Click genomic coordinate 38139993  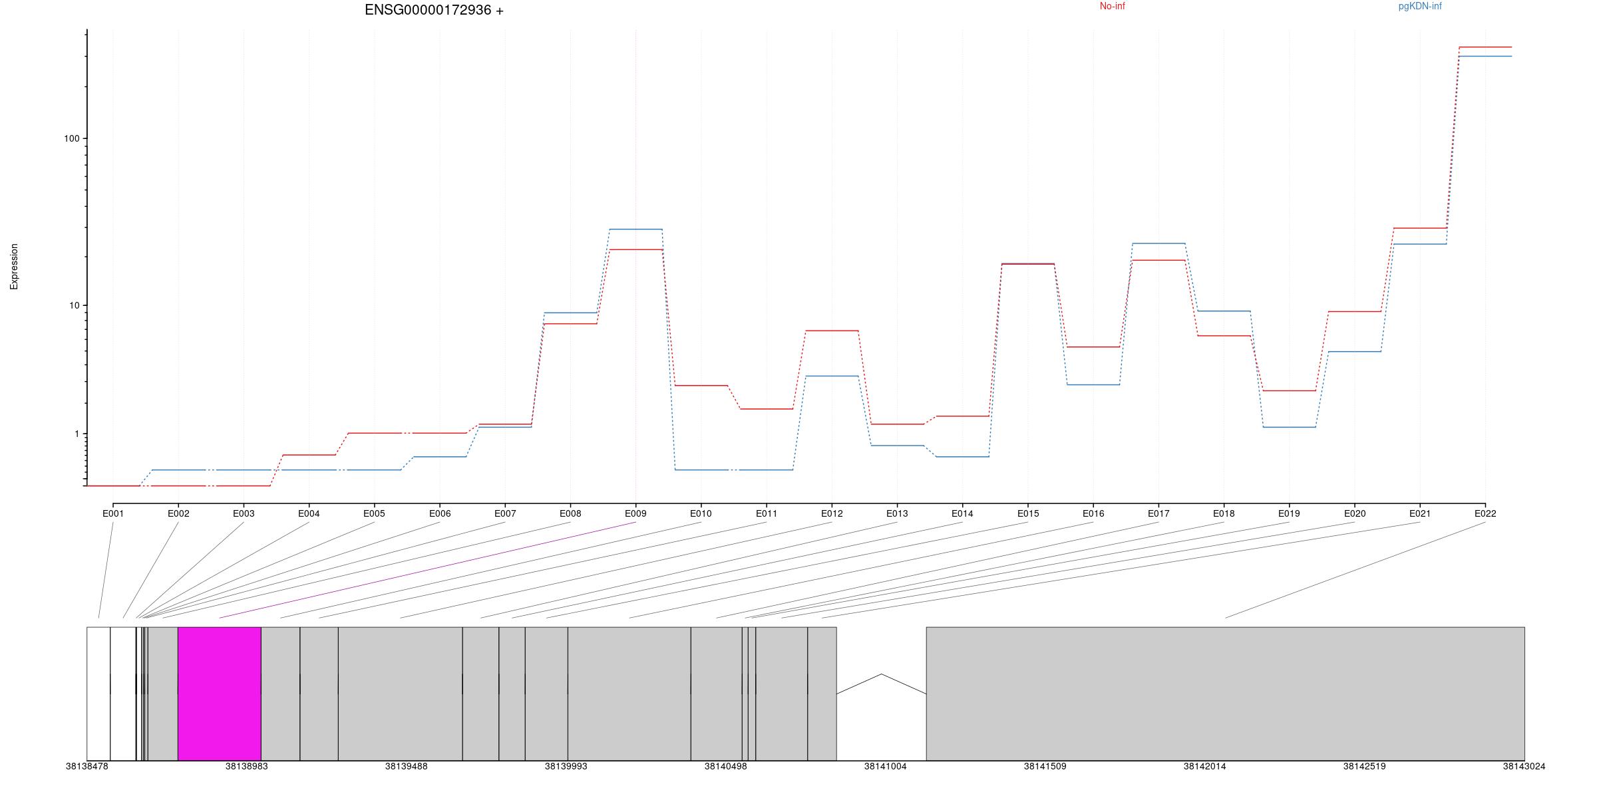tap(566, 766)
